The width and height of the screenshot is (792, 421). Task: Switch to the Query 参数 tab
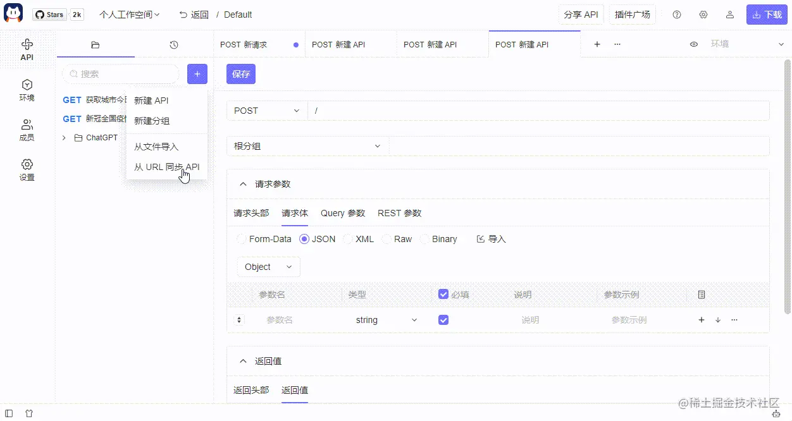[x=343, y=213]
